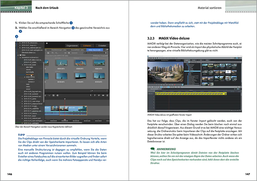This screenshot has width=257, height=181.
Task: Click the sort order icon in Pinnacle library
Action: (57, 53)
